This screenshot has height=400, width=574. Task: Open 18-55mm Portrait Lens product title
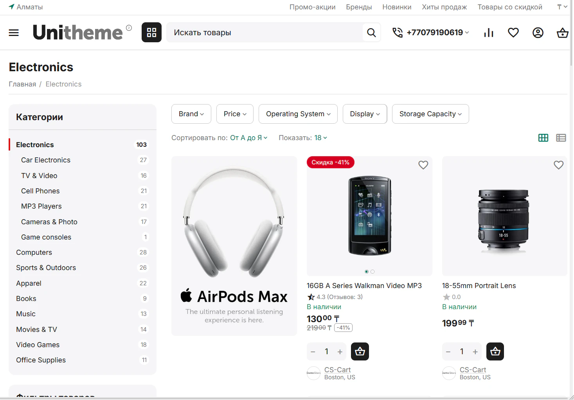479,286
